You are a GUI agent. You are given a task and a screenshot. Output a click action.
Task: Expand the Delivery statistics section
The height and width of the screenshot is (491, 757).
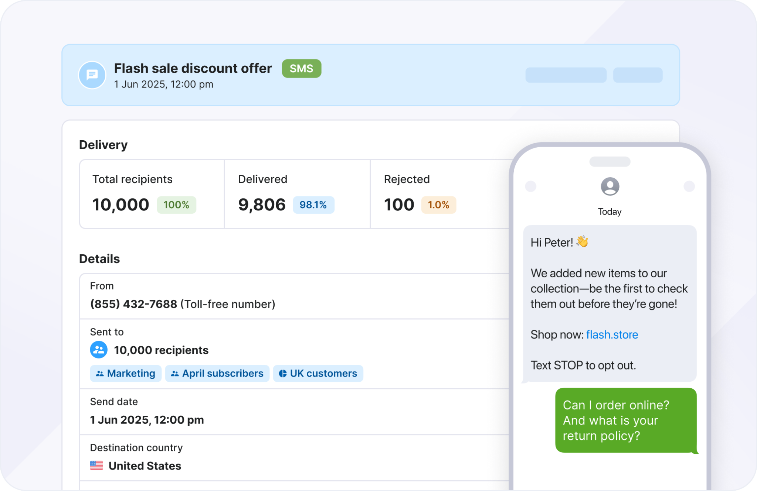point(103,144)
